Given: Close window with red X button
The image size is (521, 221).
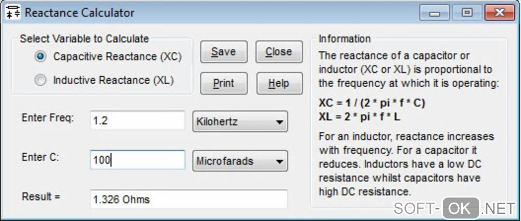Looking at the screenshot, I should (x=499, y=13).
